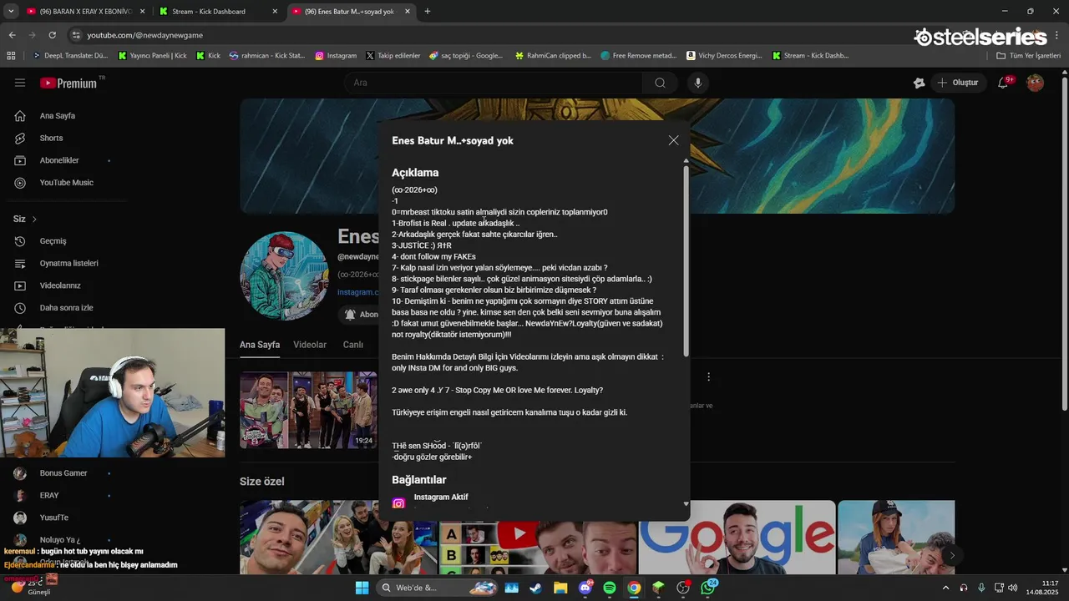The height and width of the screenshot is (601, 1069).
Task: Click the Oluştur create button
Action: point(958,83)
